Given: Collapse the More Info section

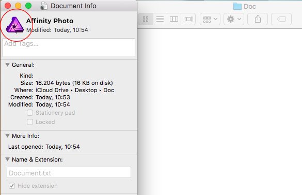Looking at the screenshot, I should coord(7,136).
